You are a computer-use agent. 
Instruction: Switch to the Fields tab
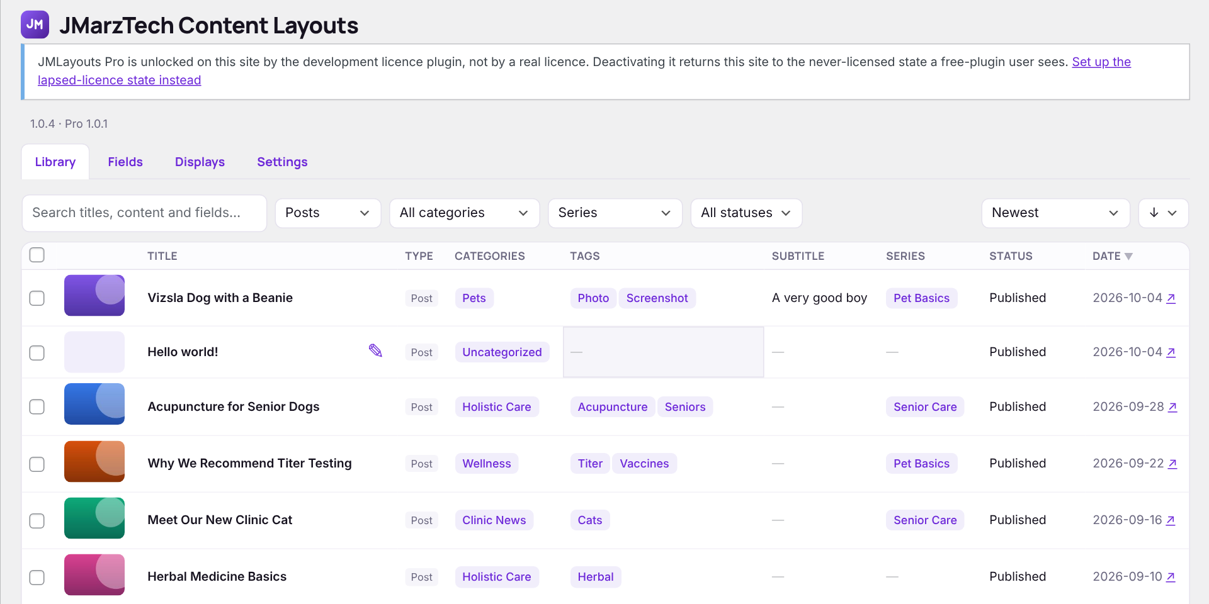125,162
